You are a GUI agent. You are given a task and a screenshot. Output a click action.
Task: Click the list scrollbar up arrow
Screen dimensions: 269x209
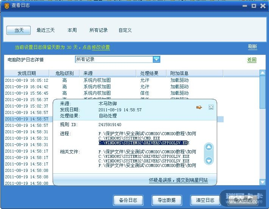point(263,73)
